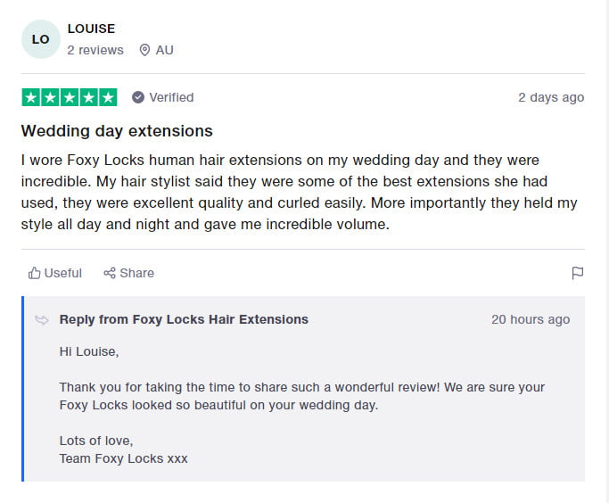
Task: Click "Reply from Foxy Locks Hair Extensions" heading
Action: click(x=184, y=319)
